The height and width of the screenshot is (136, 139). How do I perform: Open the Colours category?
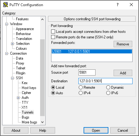point(21,49)
